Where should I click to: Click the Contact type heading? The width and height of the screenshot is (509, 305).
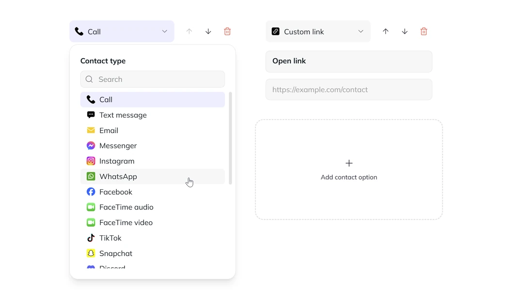click(x=103, y=61)
